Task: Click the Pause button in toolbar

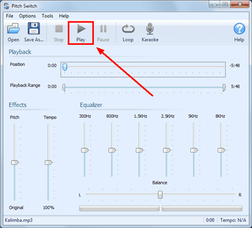Action: click(103, 33)
